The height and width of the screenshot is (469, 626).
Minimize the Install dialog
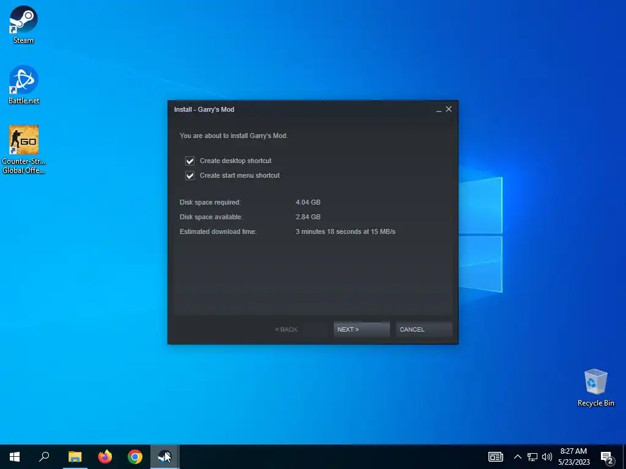coord(439,110)
